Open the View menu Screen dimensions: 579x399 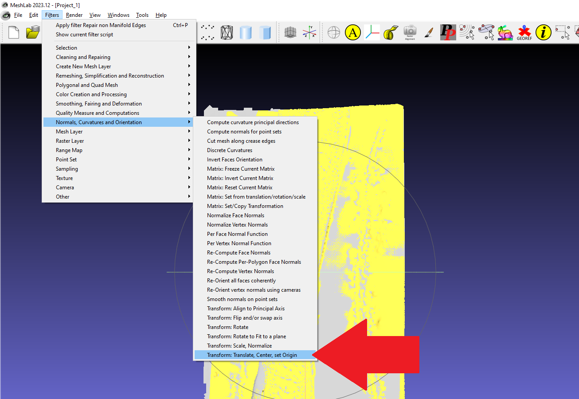click(x=95, y=15)
